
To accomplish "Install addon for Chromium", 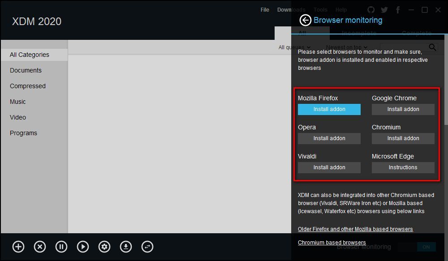I will (x=403, y=138).
